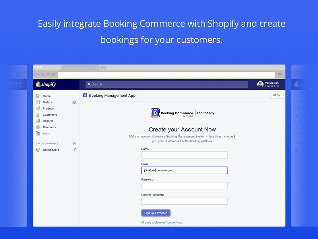Image resolution: width=318 pixels, height=239 pixels.
Task: Click the Booking Management App title
Action: pyautogui.click(x=112, y=96)
